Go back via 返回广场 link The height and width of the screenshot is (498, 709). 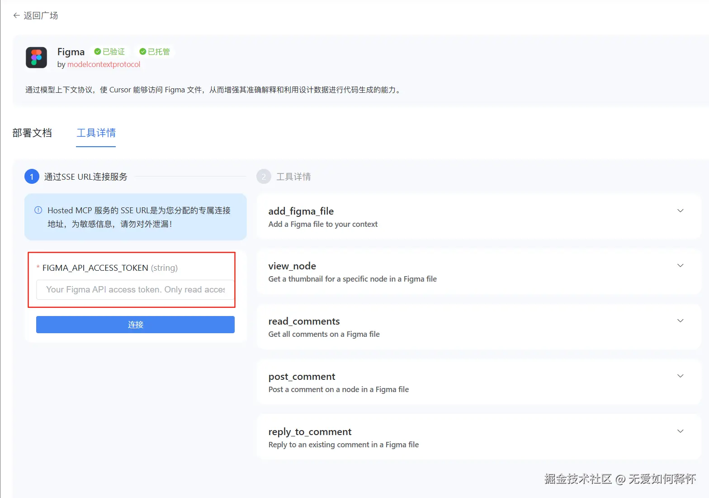[x=41, y=15]
